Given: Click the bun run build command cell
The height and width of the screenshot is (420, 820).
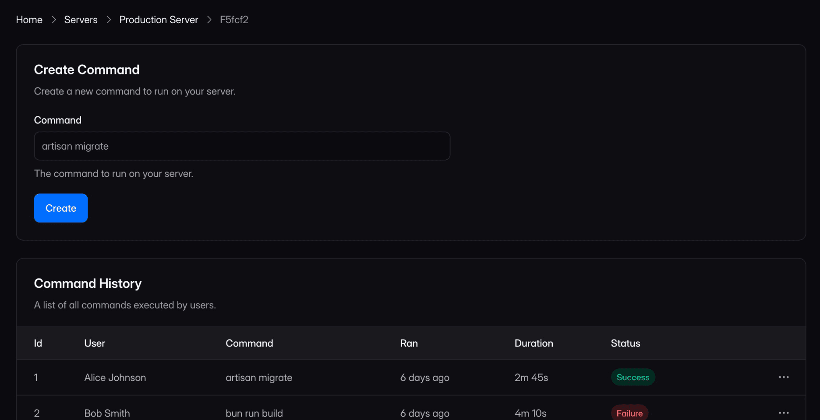Looking at the screenshot, I should click(x=254, y=413).
